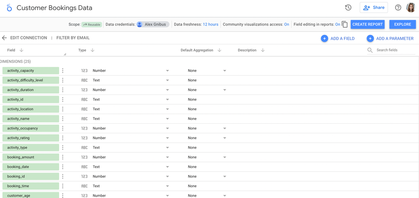419x198 pixels.
Task: Open more options for activity_difficulty_level
Action: click(x=63, y=80)
